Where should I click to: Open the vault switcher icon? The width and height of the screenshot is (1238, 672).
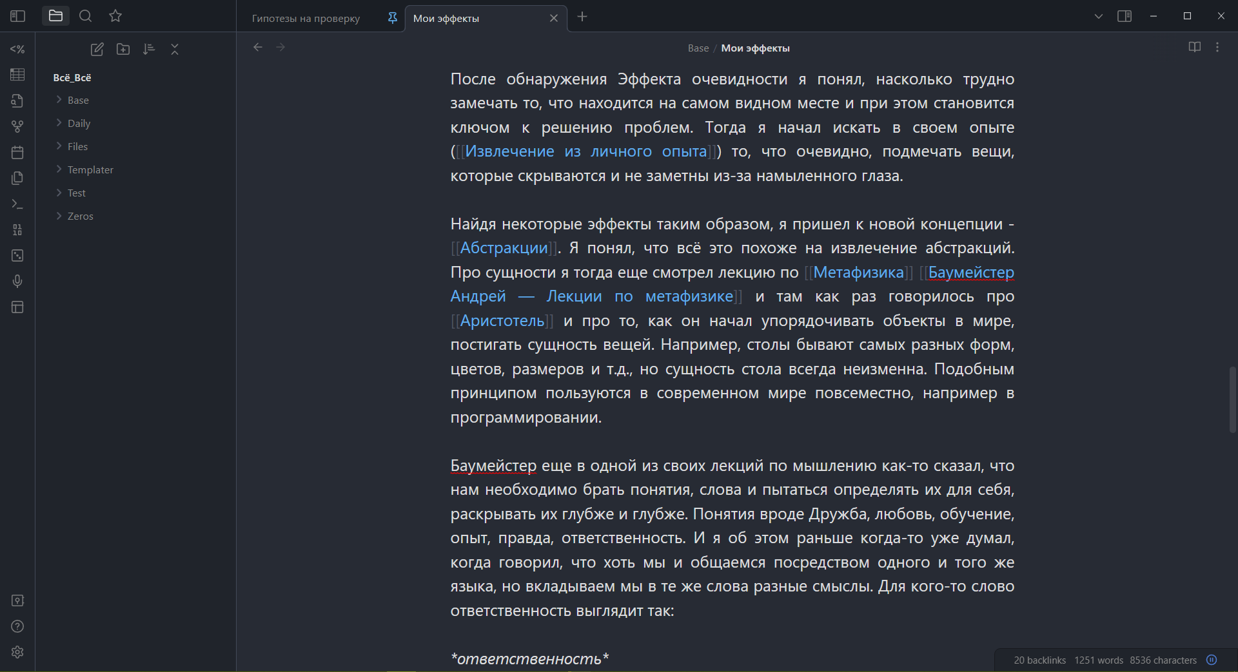click(x=17, y=600)
